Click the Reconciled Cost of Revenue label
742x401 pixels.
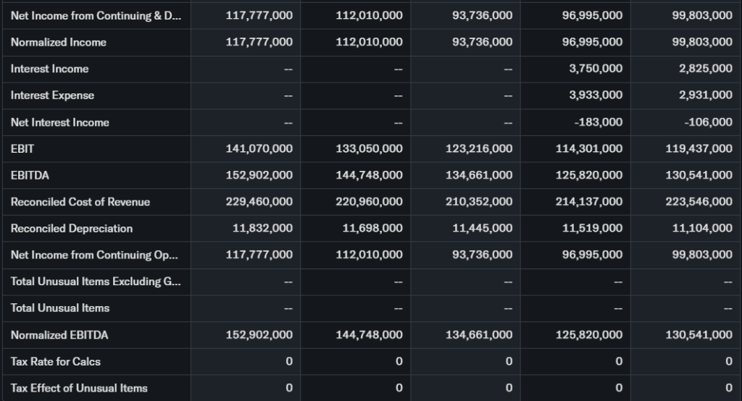80,202
